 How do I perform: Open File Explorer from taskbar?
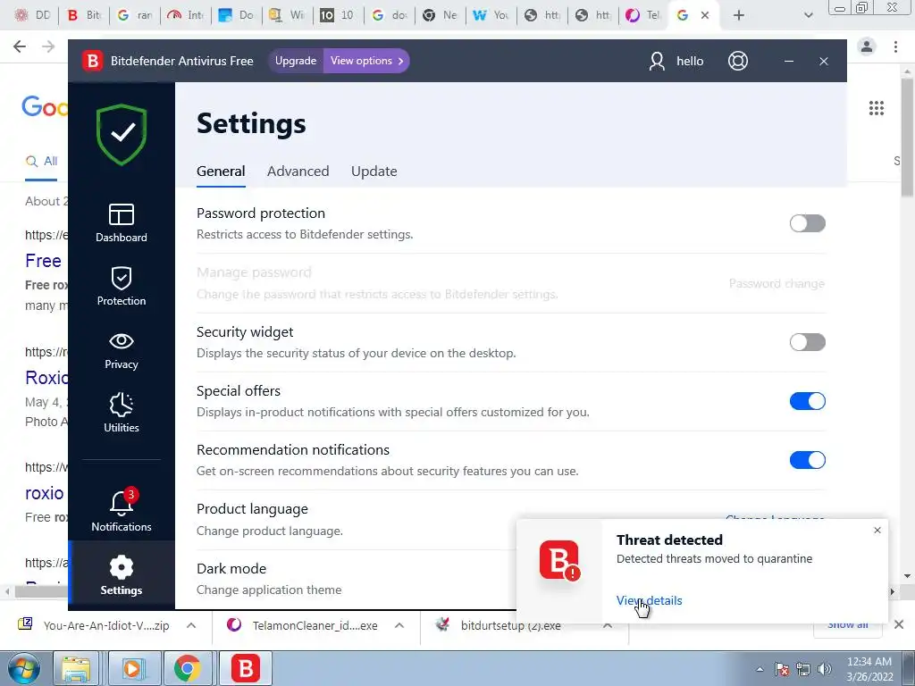[77, 668]
